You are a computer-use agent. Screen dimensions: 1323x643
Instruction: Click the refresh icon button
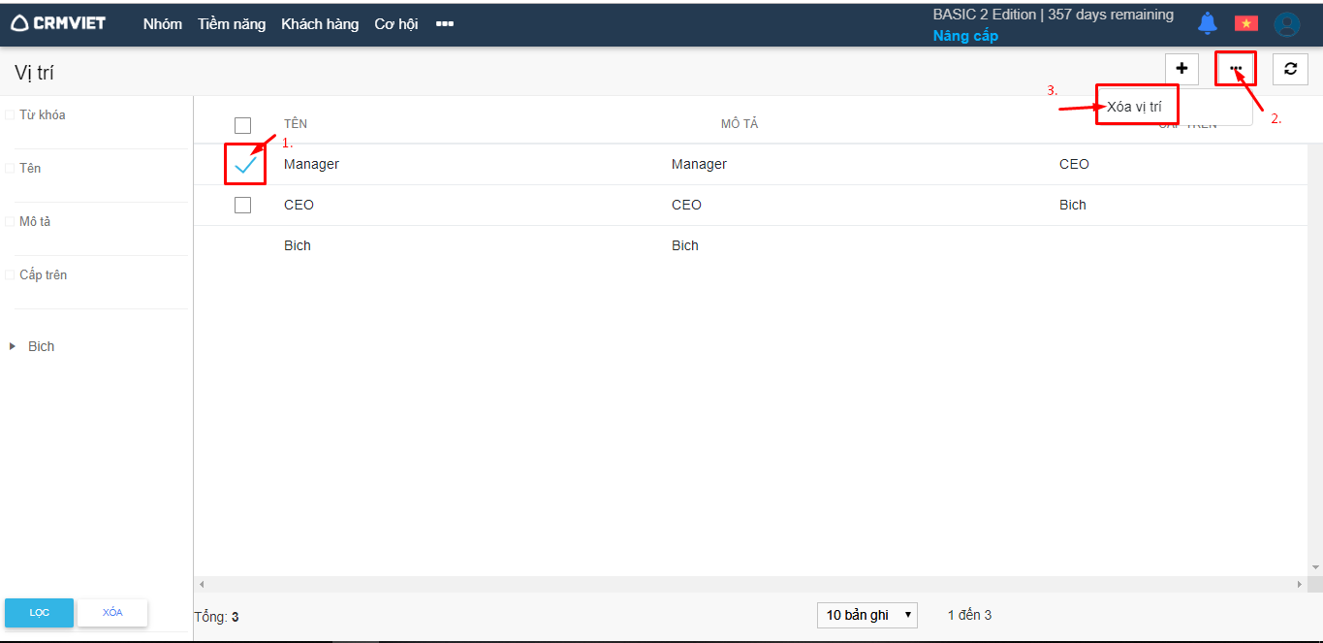click(x=1290, y=69)
